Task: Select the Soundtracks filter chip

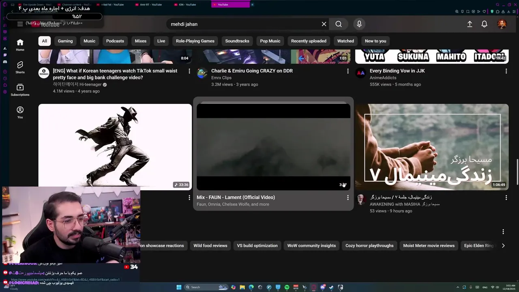Action: click(x=237, y=41)
